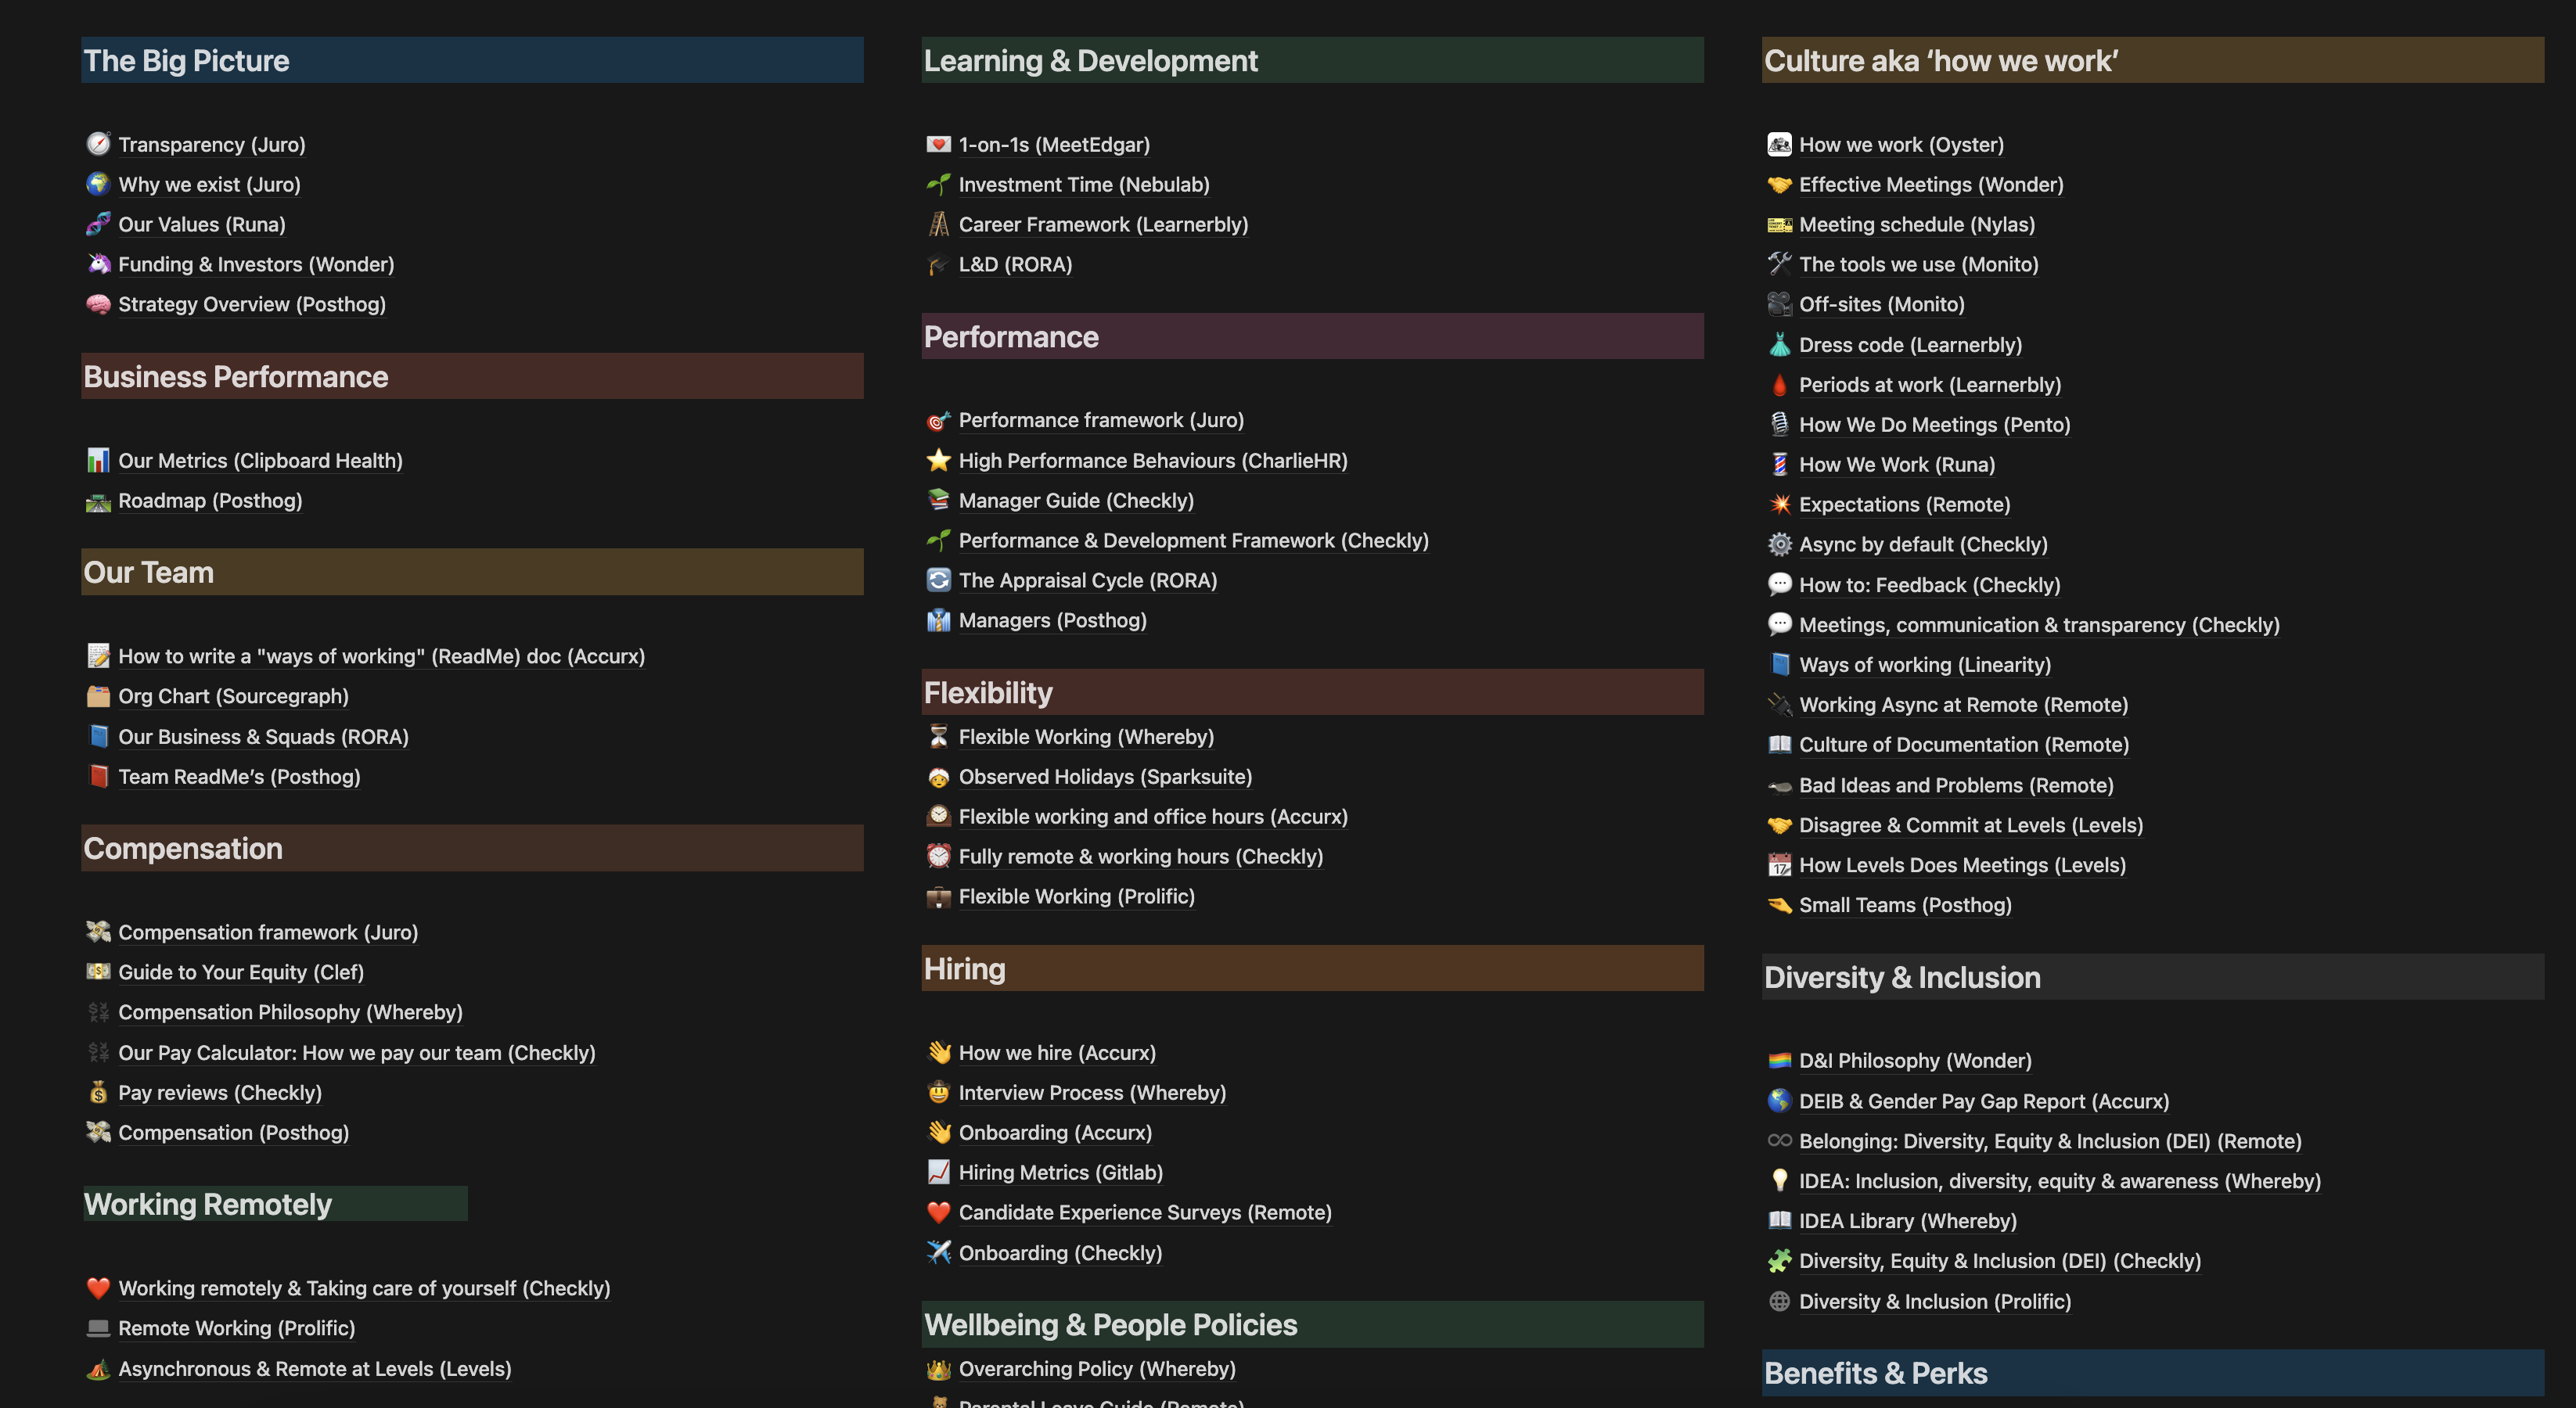This screenshot has width=2576, height=1408.
Task: Open the Org Chart (Sourcegraph) link
Action: coord(233,695)
